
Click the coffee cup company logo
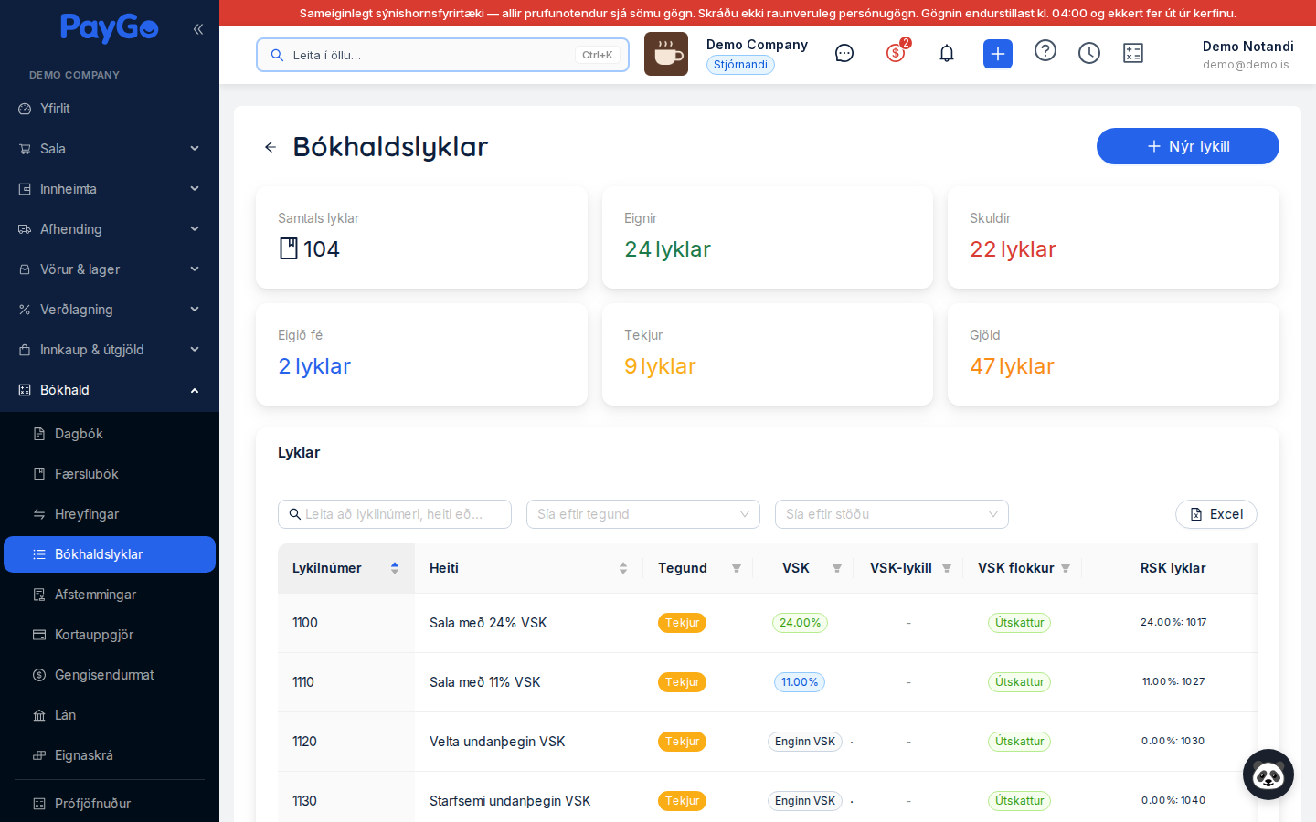tap(666, 54)
